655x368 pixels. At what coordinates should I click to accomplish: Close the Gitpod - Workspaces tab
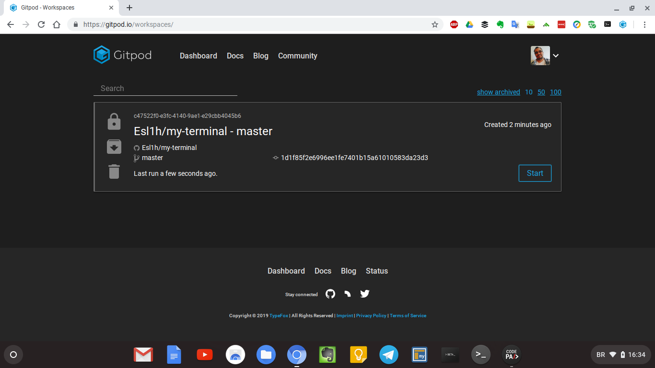(111, 8)
